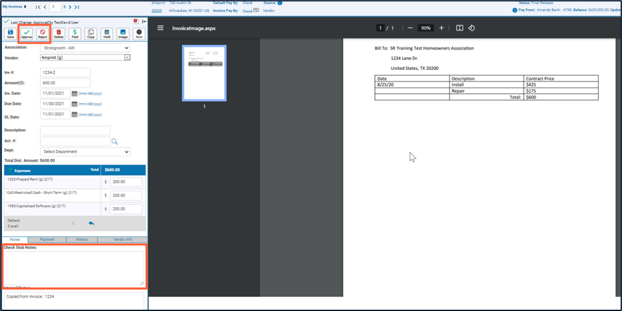Screen dimensions: 622x311
Task: Open the PDF viewer hamburger menu
Action: pos(160,28)
